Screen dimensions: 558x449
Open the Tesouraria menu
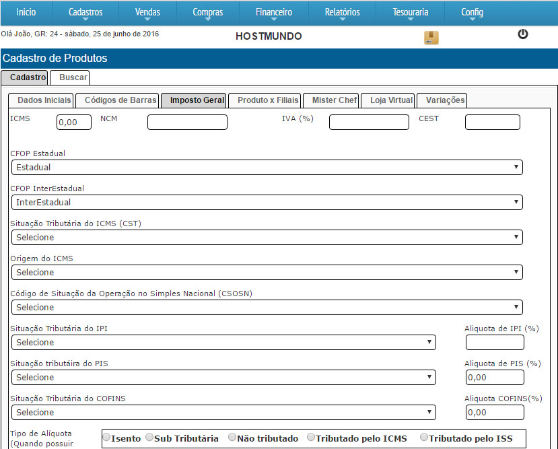[411, 12]
